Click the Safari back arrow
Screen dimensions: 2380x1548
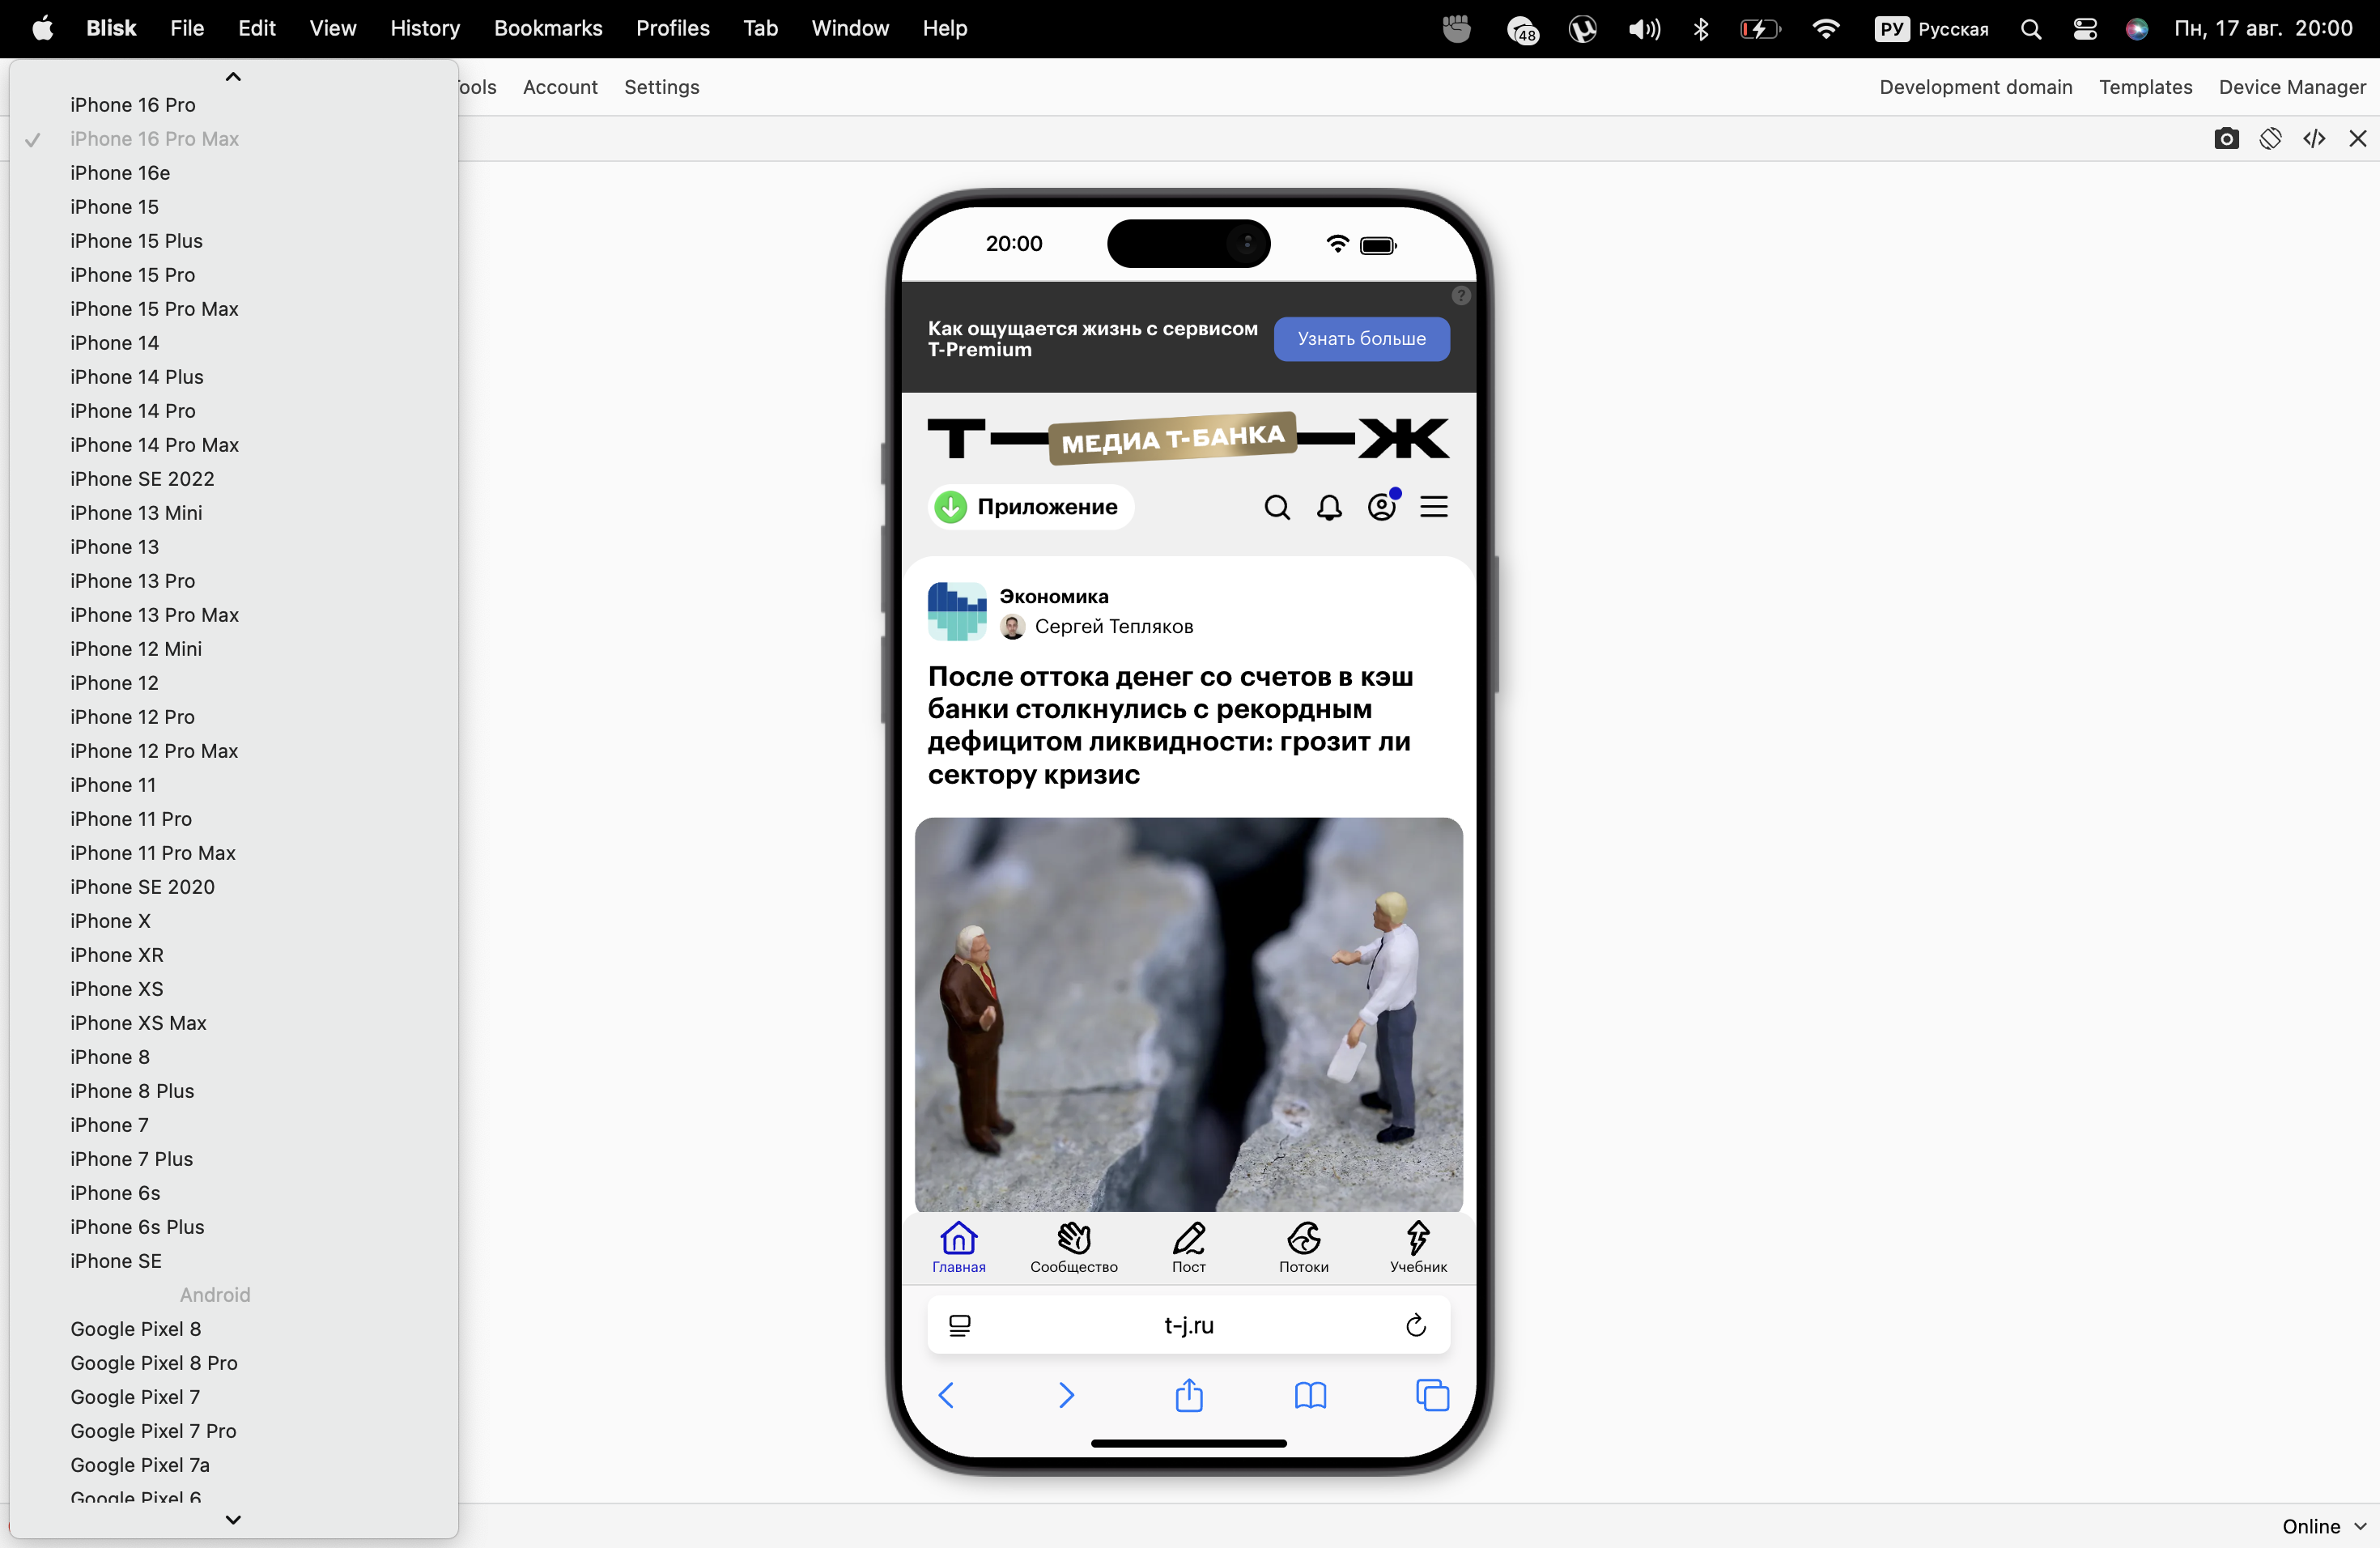[946, 1395]
